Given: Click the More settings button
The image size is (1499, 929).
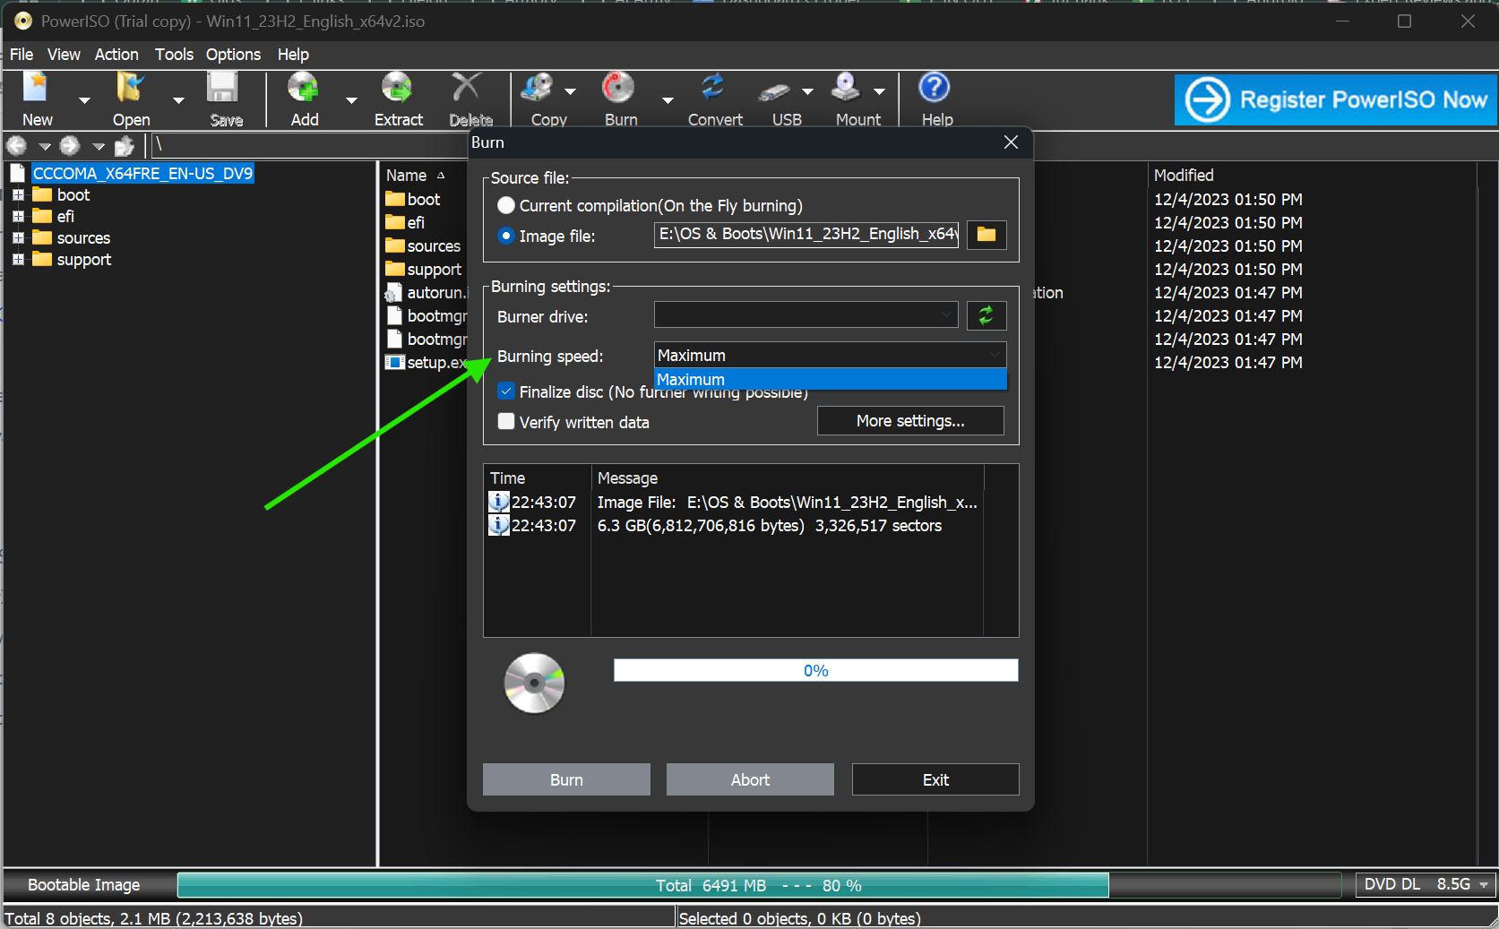Looking at the screenshot, I should click(909, 421).
